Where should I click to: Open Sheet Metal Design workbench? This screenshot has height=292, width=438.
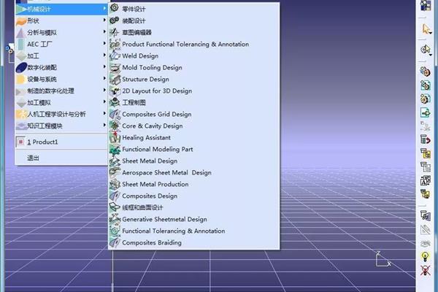194,161
